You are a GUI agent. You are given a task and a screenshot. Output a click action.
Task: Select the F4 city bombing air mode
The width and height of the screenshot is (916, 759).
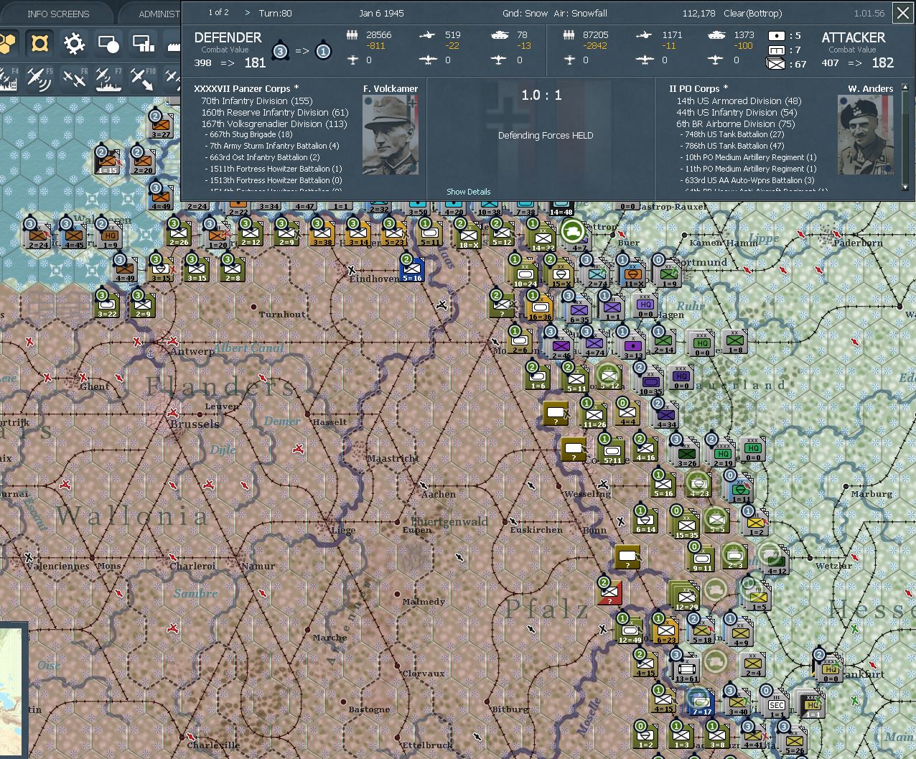pyautogui.click(x=9, y=78)
